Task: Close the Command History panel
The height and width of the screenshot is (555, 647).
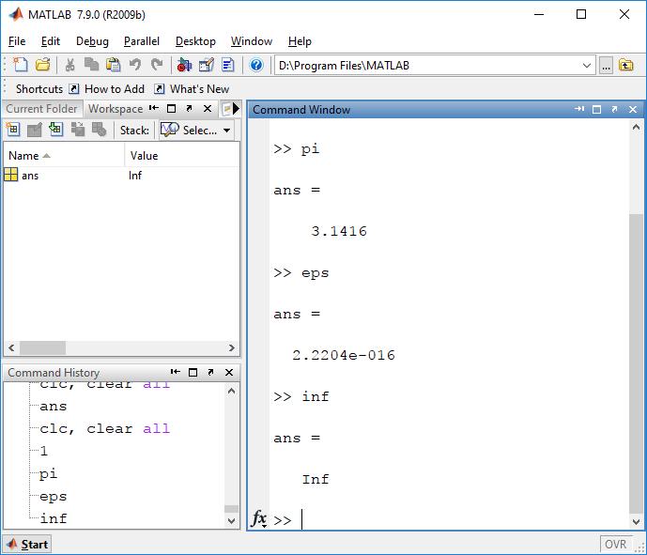Action: point(229,372)
